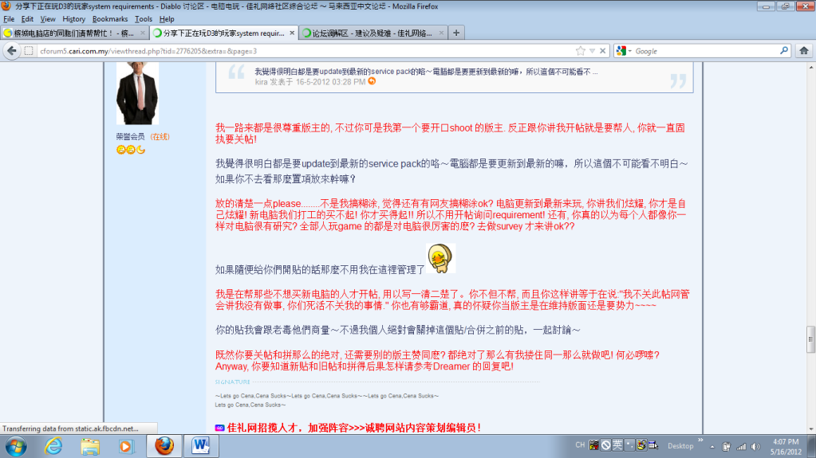Open Windows Media Player from taskbar
The image size is (816, 458).
[126, 446]
